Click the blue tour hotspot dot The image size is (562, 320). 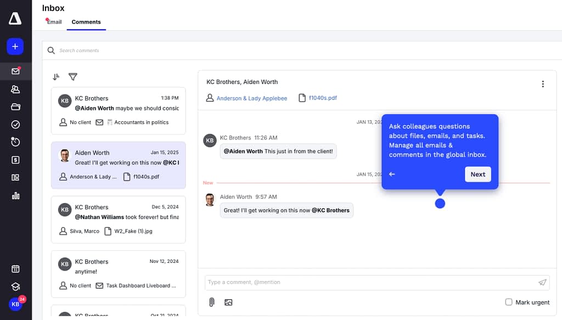pos(440,204)
